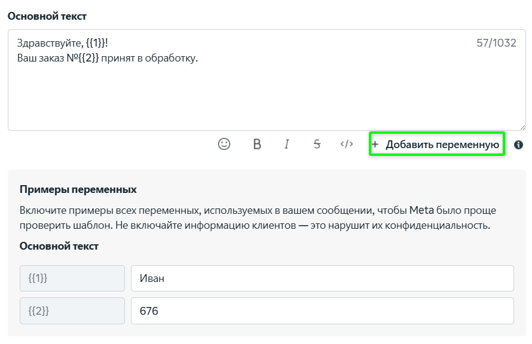Open the emoji picker

(224, 144)
